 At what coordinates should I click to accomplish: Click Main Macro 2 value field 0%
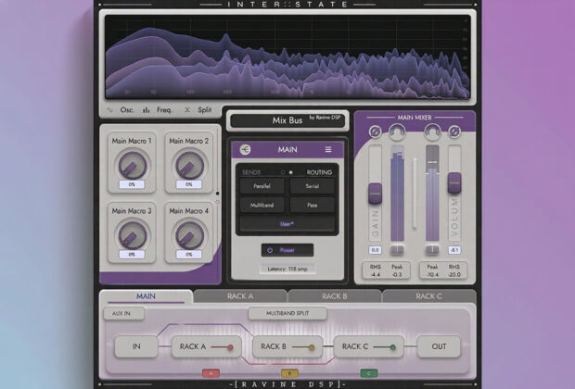point(189,184)
